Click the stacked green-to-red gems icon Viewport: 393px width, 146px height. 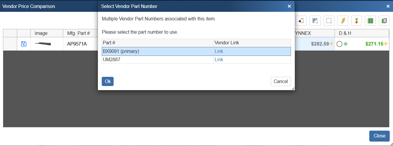coord(357,21)
